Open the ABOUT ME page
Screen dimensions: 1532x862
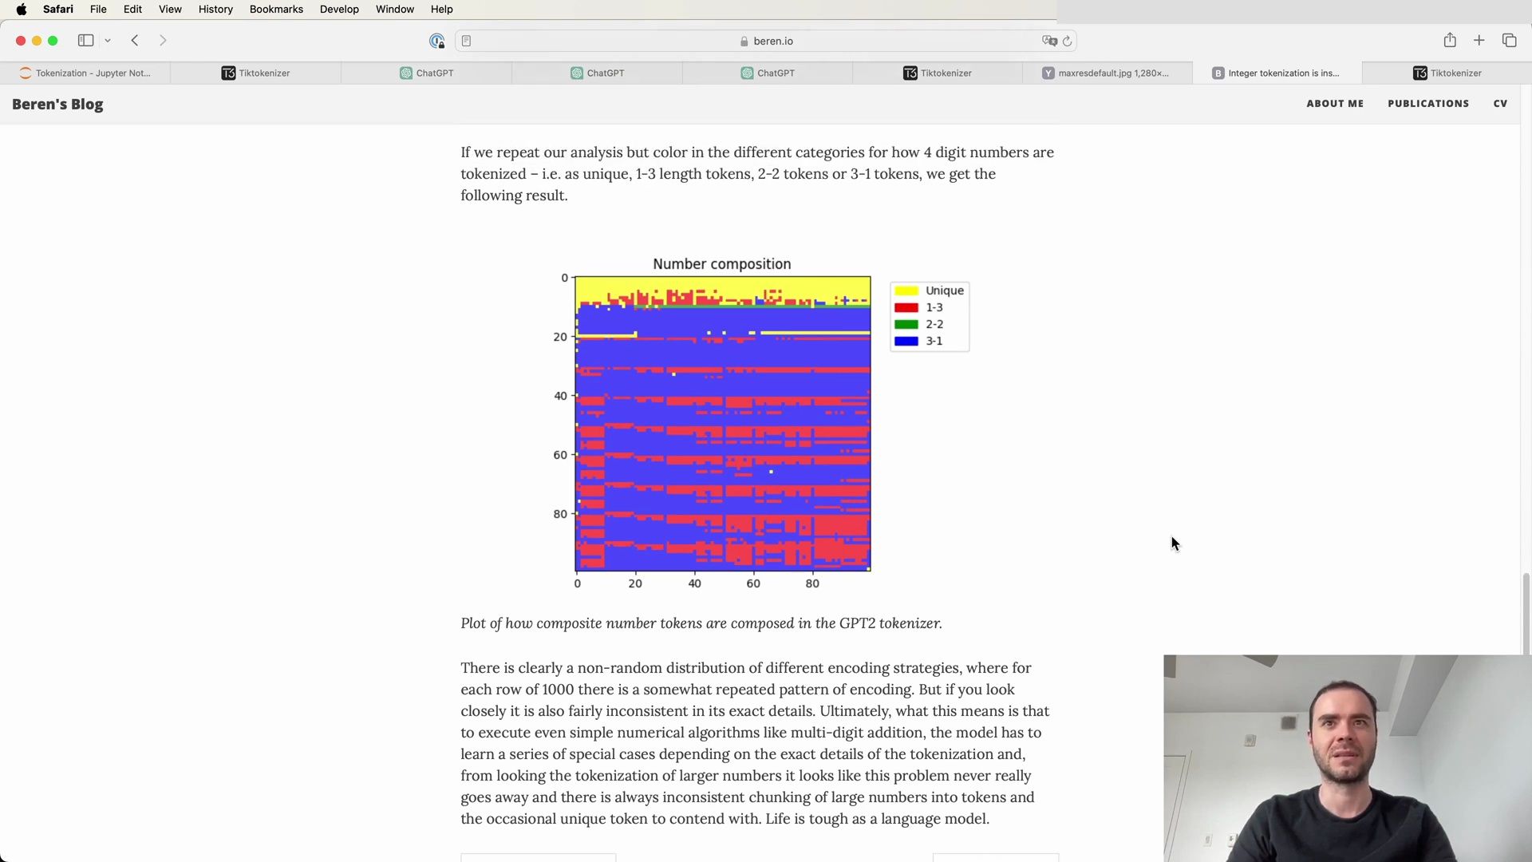(x=1335, y=104)
